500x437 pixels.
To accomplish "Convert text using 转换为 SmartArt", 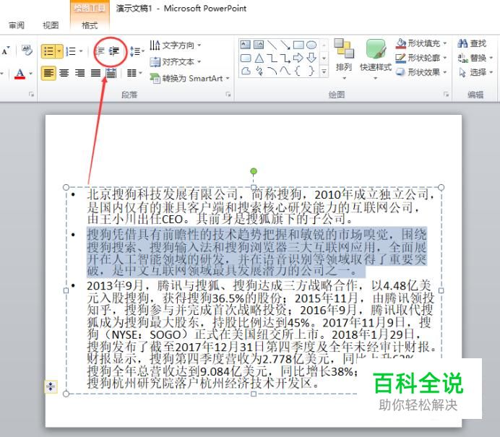I will click(190, 78).
